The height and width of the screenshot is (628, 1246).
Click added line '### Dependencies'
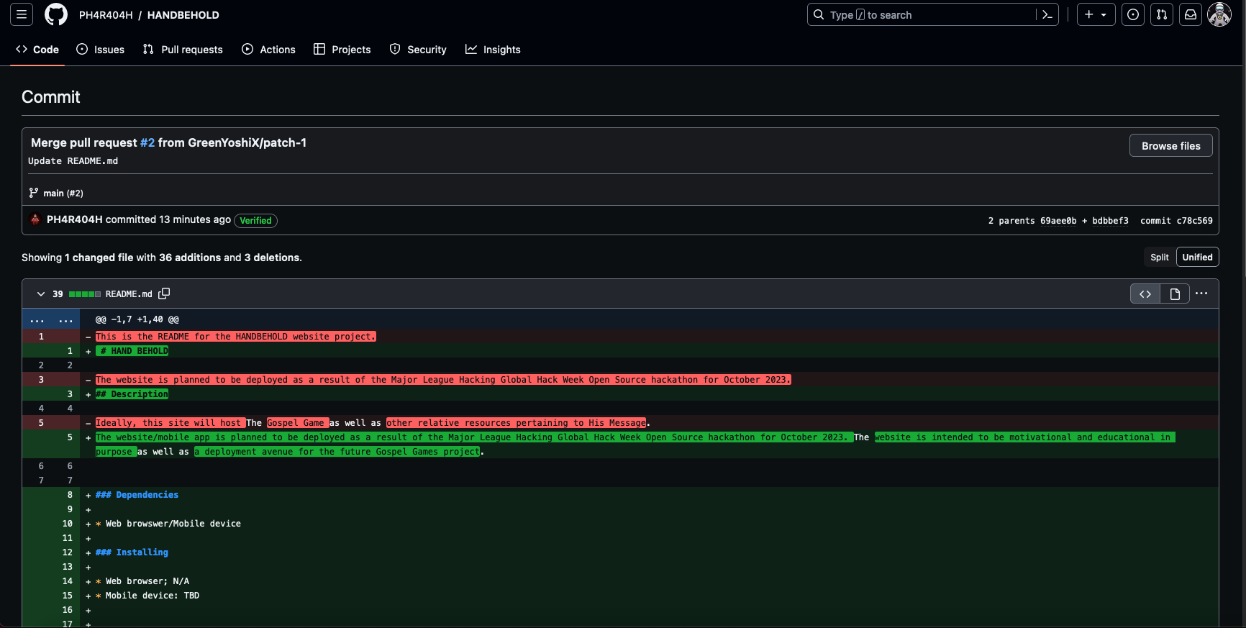click(137, 495)
